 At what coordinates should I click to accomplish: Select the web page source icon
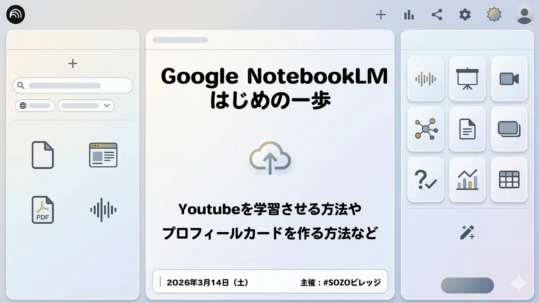point(103,155)
